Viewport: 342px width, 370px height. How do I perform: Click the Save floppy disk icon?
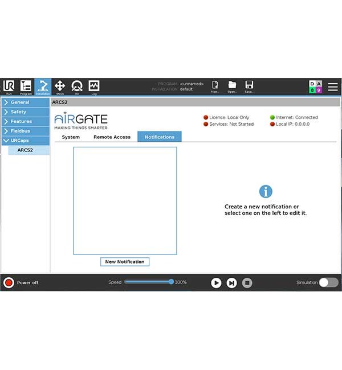[x=249, y=87]
